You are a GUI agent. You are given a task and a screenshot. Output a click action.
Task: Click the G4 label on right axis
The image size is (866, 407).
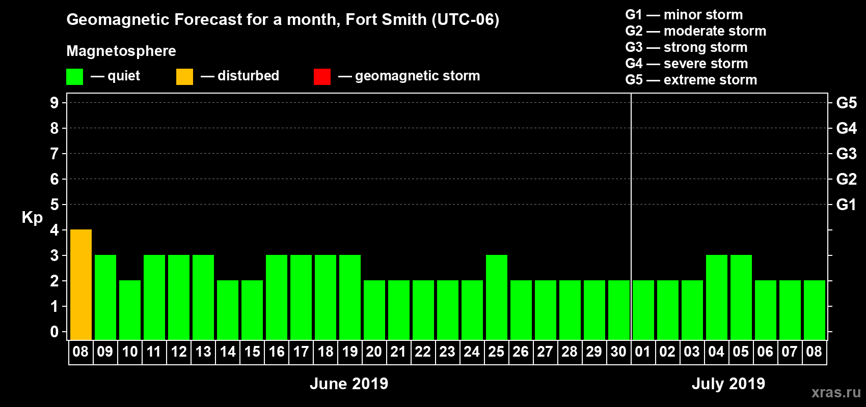click(x=847, y=128)
